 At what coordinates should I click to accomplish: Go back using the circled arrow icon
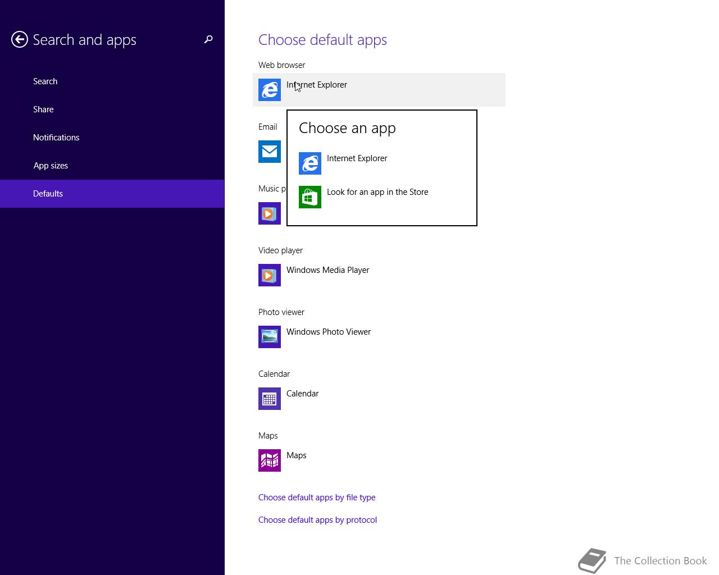click(20, 39)
